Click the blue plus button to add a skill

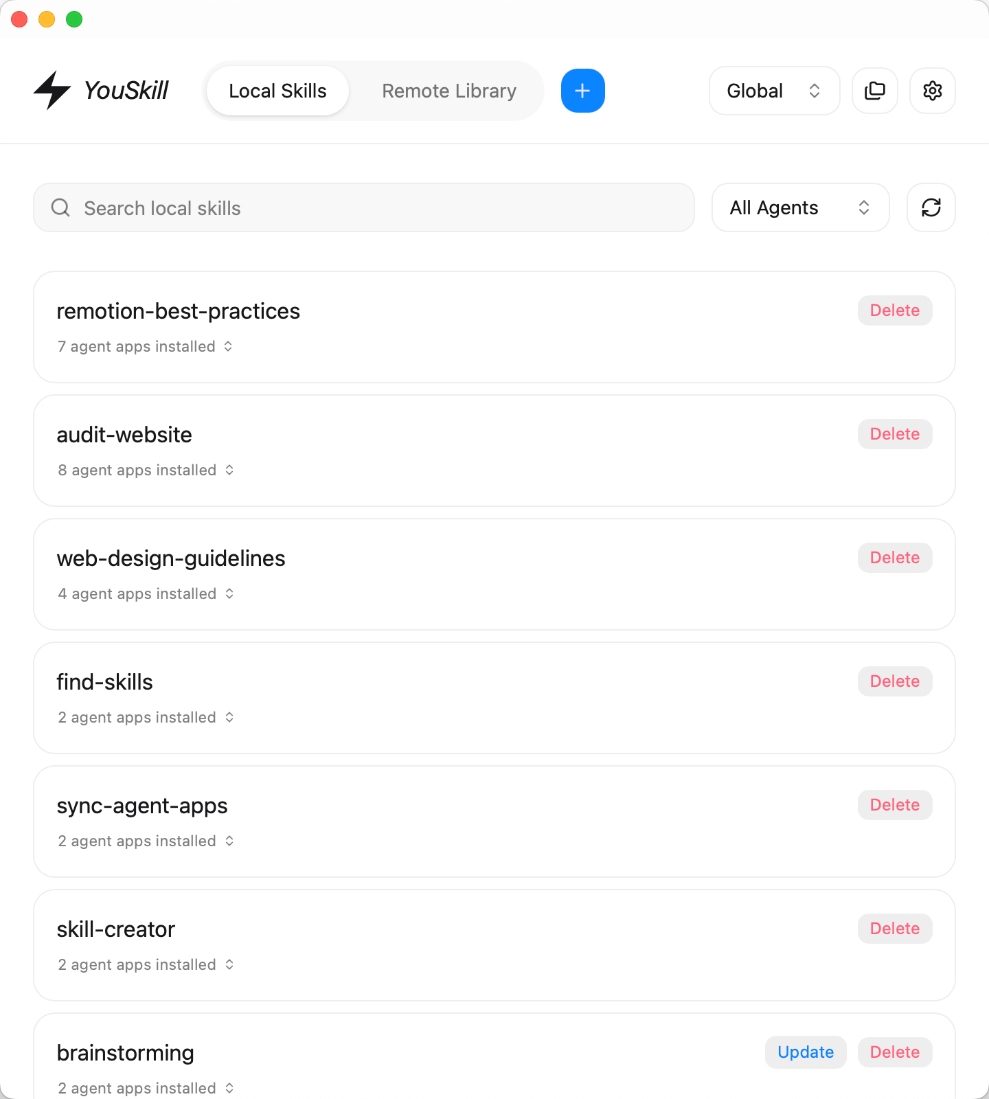(x=582, y=90)
